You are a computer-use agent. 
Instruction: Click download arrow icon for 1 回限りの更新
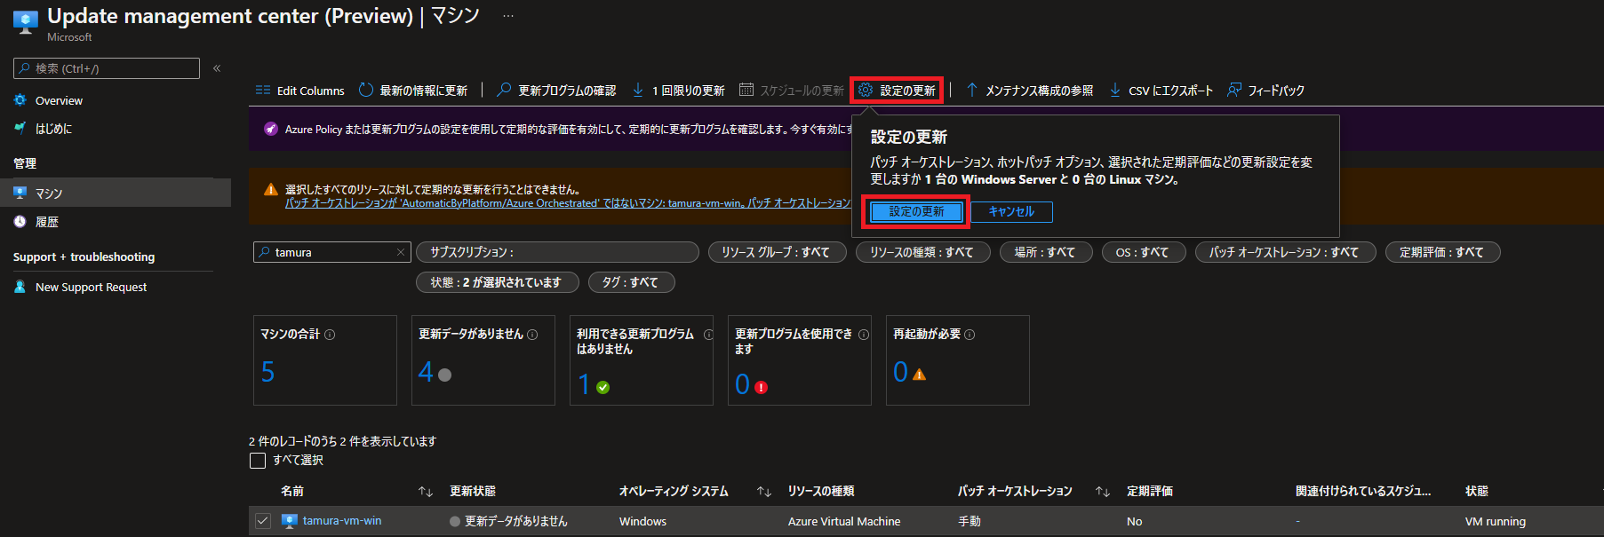pyautogui.click(x=638, y=90)
